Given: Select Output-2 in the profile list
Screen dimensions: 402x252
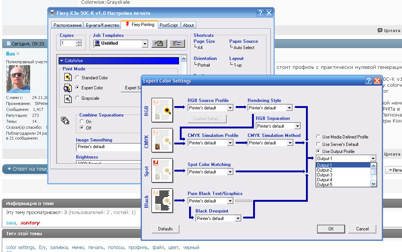Looking at the screenshot, I should (x=343, y=170).
